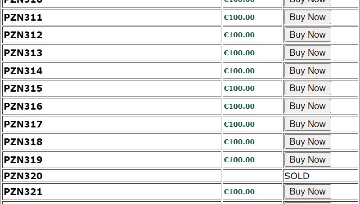
Task: Click the SOLD label for PZN320
Action: pyautogui.click(x=297, y=176)
